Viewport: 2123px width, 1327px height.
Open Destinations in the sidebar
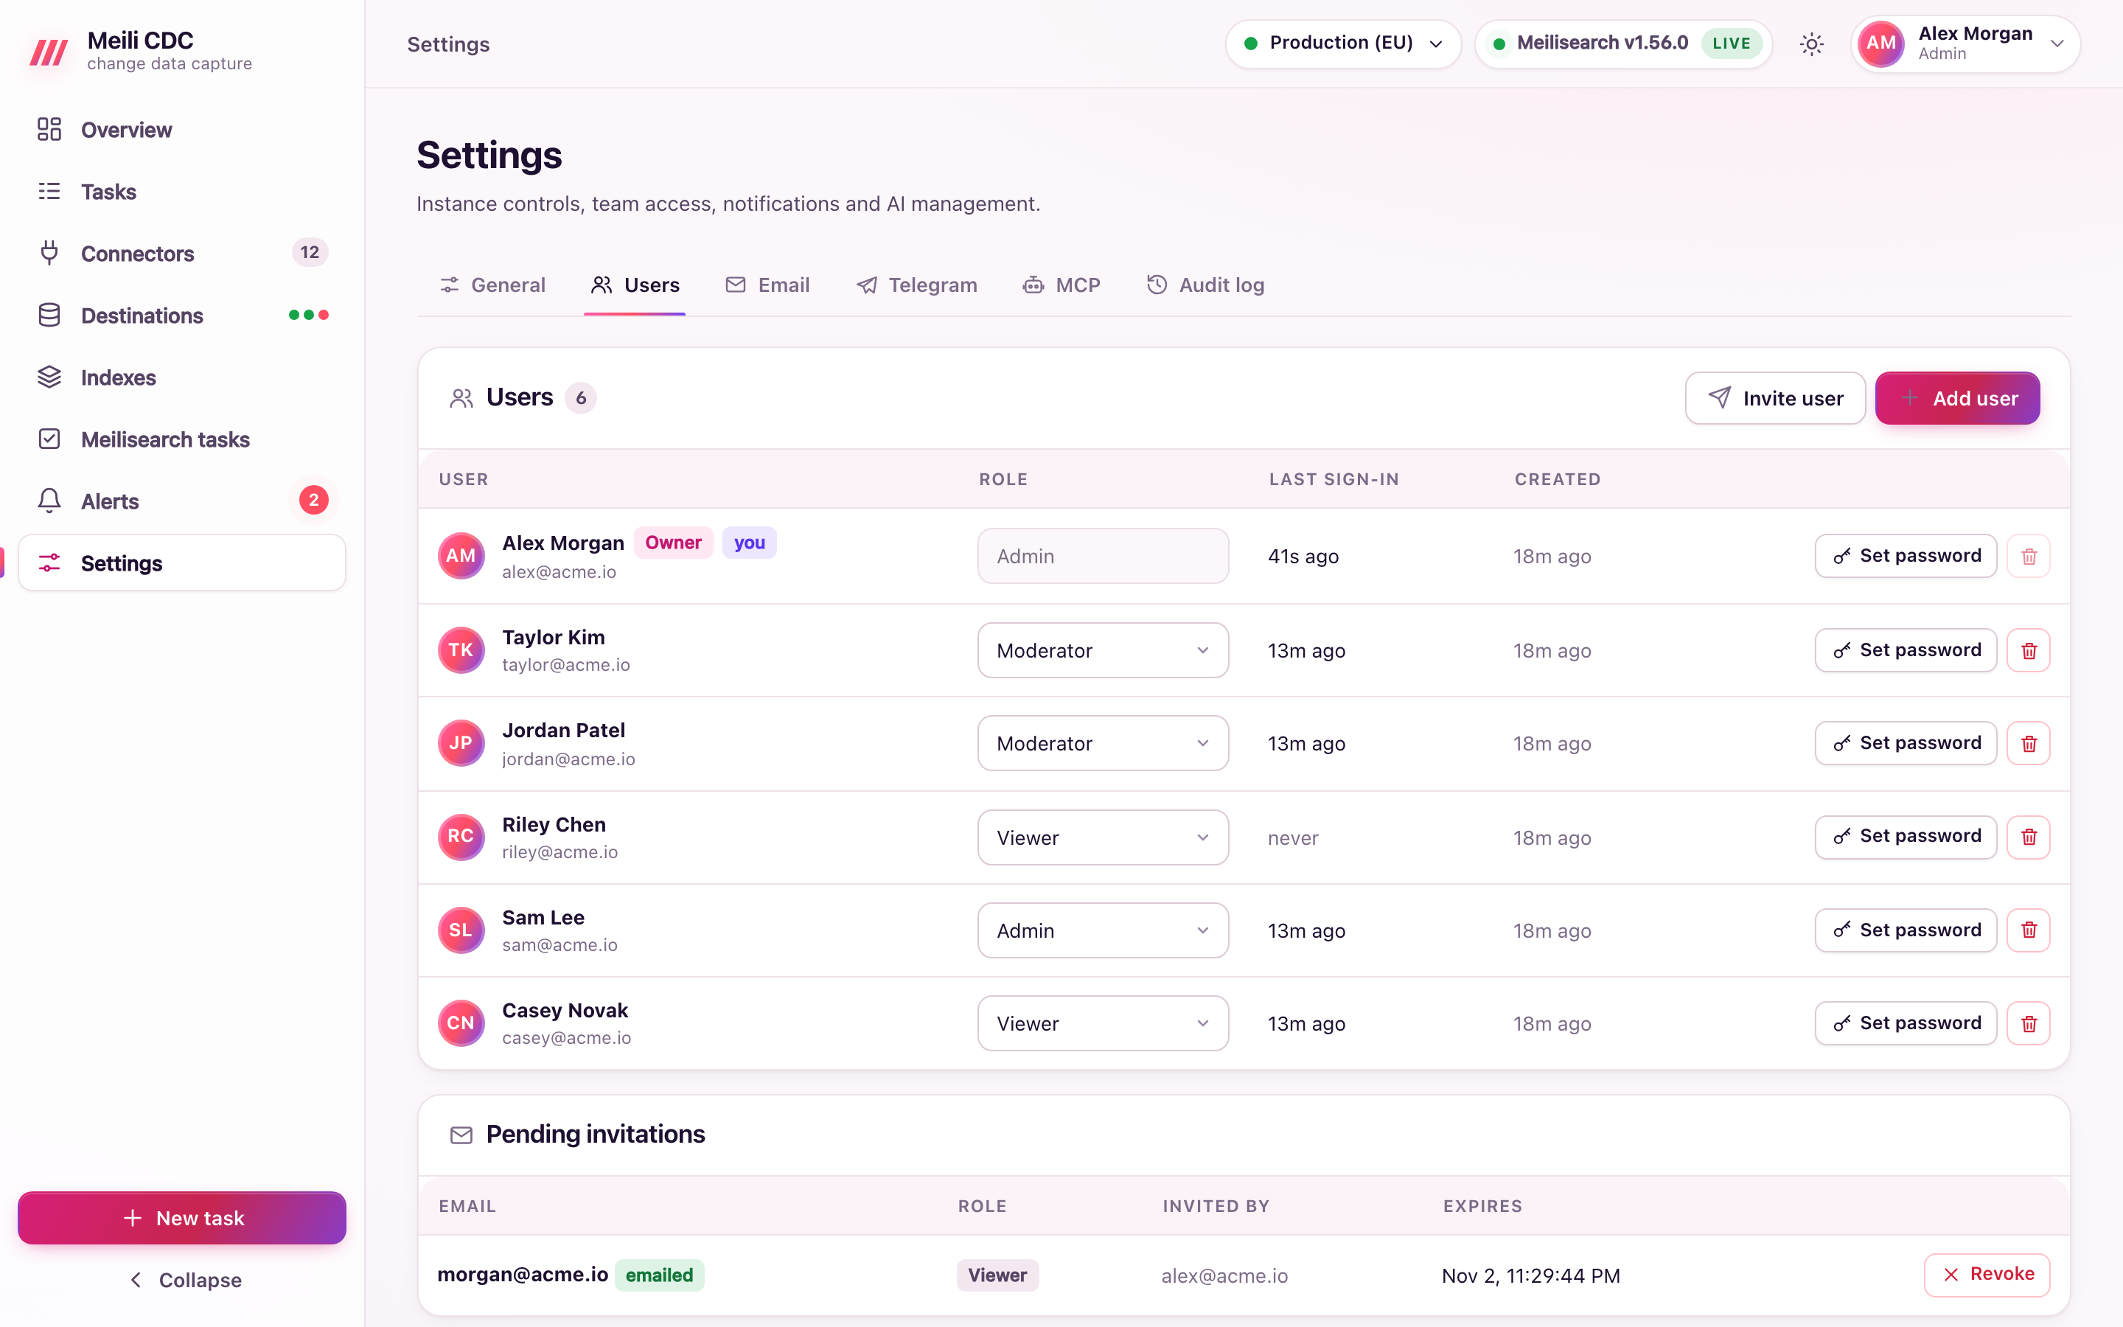181,315
